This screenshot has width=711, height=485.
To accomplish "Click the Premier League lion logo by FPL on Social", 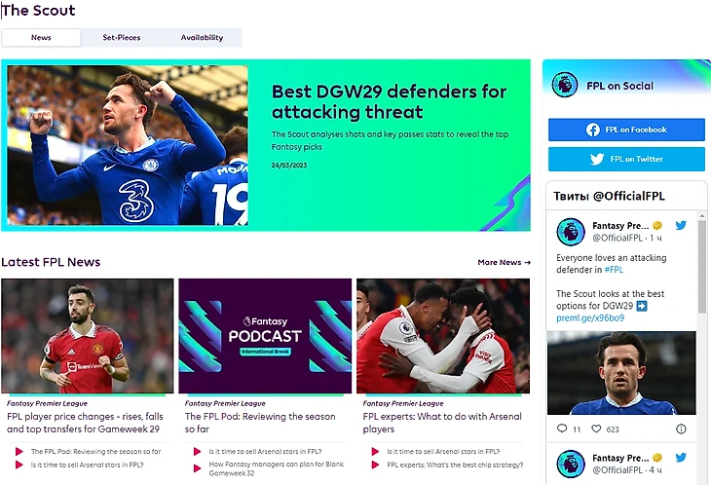I will click(x=565, y=85).
